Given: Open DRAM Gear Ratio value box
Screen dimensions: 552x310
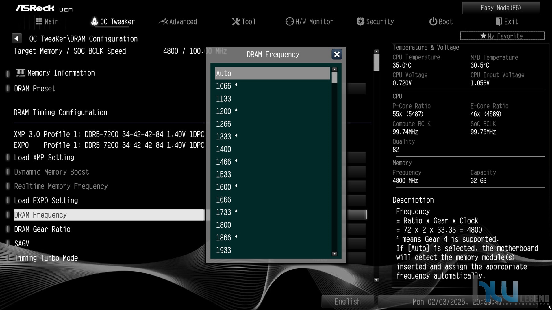Looking at the screenshot, I should click(x=356, y=229).
